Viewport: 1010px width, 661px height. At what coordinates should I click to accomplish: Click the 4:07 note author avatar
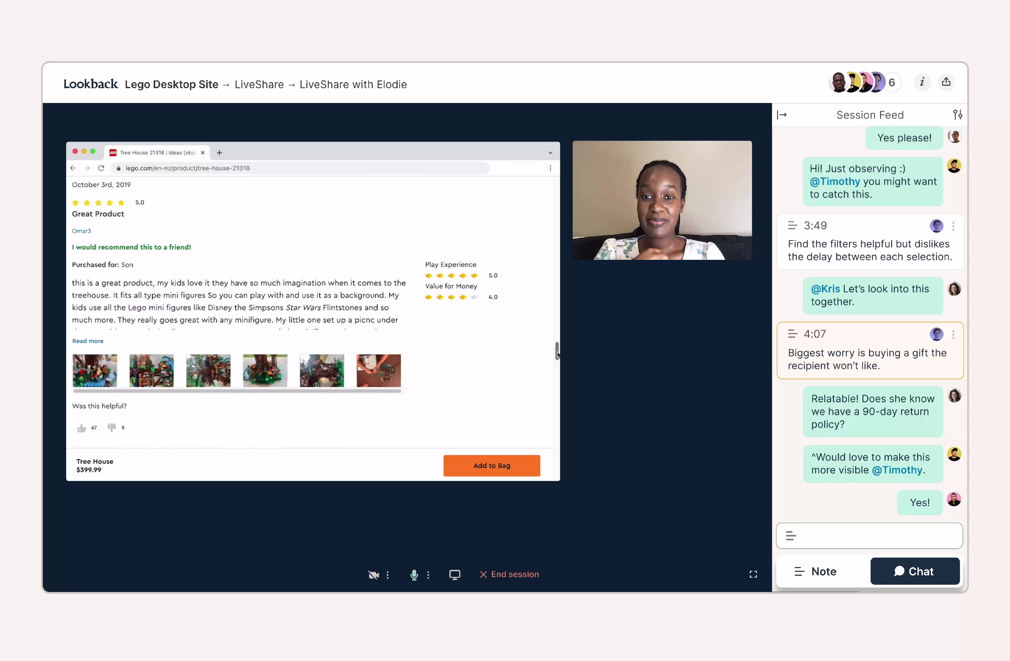tap(936, 334)
